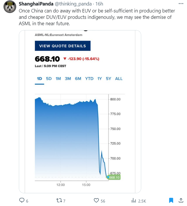
Task: Show the 5Y chart range
Action: click(x=108, y=79)
